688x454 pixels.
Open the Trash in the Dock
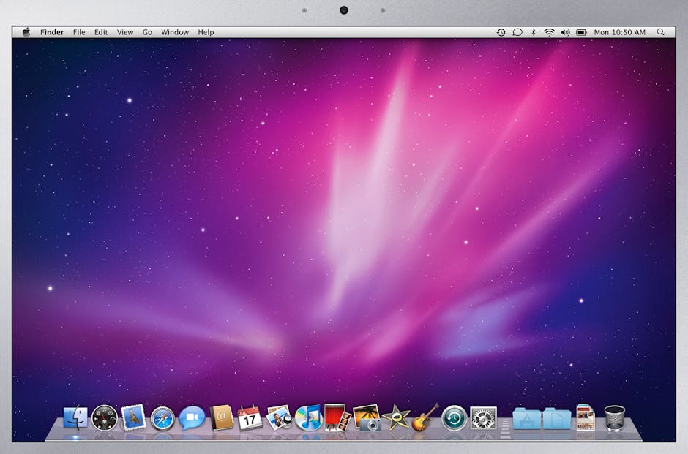(x=615, y=418)
